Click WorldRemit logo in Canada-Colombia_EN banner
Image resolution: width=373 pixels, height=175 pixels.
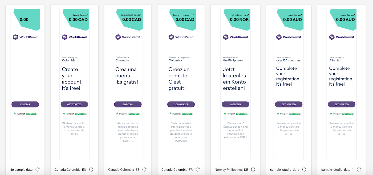pos(75,37)
